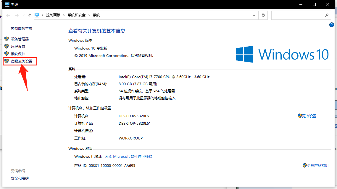Click shield icon beside 更改设置

pos(300,116)
